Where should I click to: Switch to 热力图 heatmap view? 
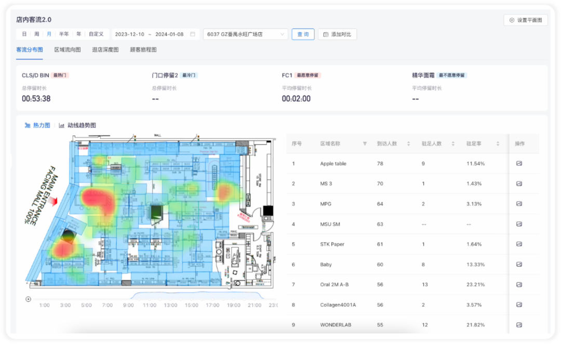click(x=37, y=125)
